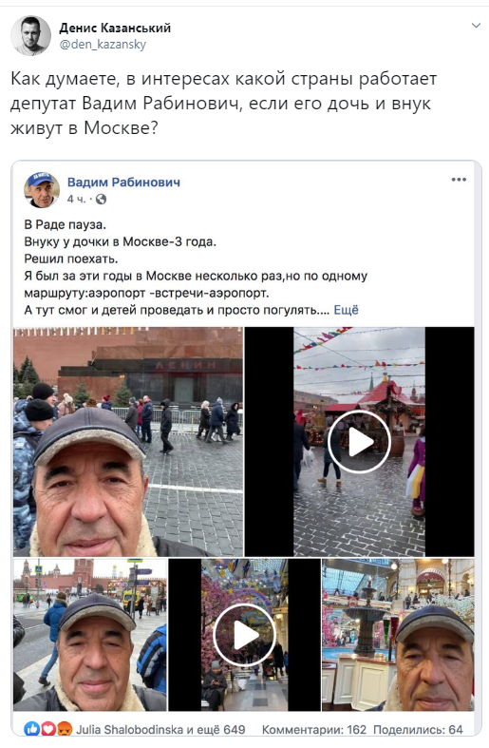The width and height of the screenshot is (489, 748).
Task: Open the tweet options chevron menu
Action: coord(476,26)
